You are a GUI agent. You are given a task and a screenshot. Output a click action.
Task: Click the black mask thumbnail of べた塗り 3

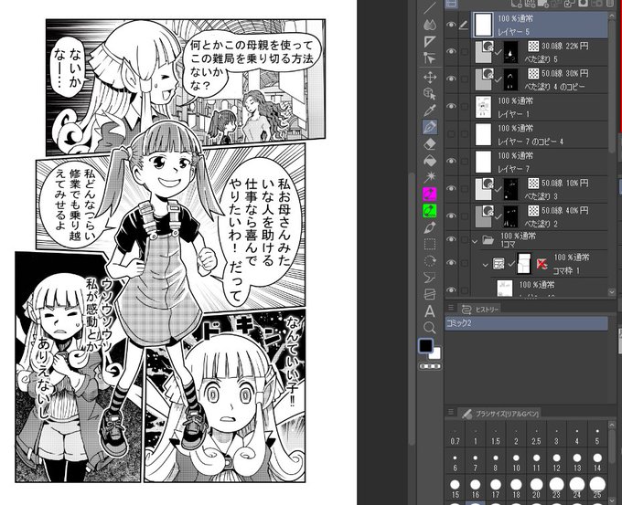point(511,189)
